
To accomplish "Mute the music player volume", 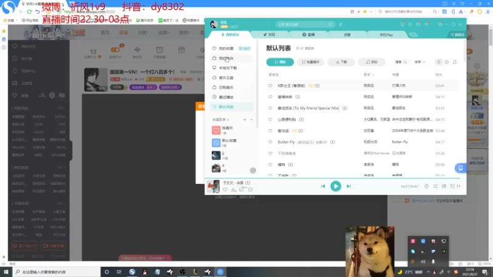I will (426, 187).
